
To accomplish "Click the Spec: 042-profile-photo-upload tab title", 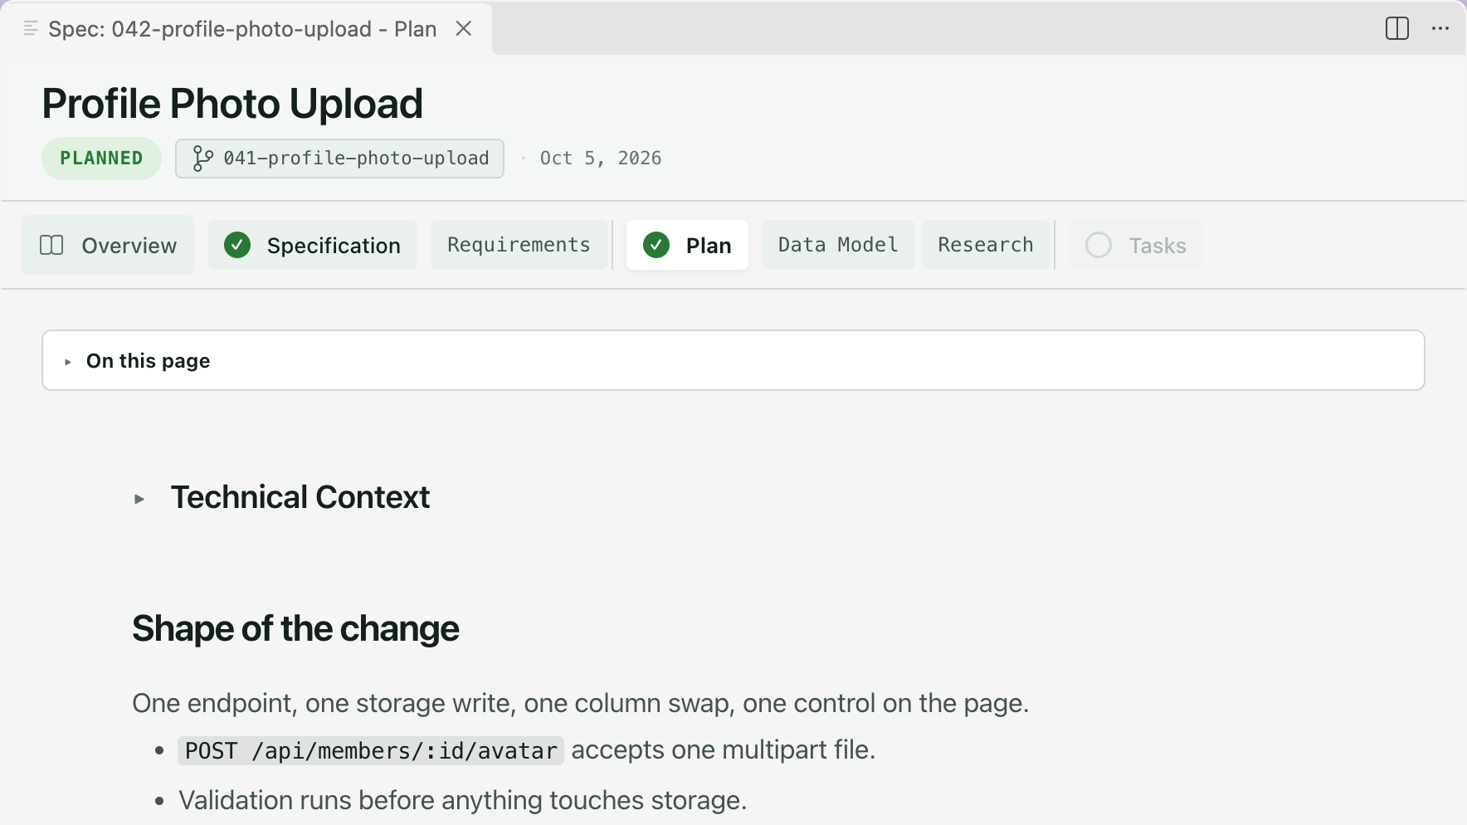I will (x=242, y=29).
